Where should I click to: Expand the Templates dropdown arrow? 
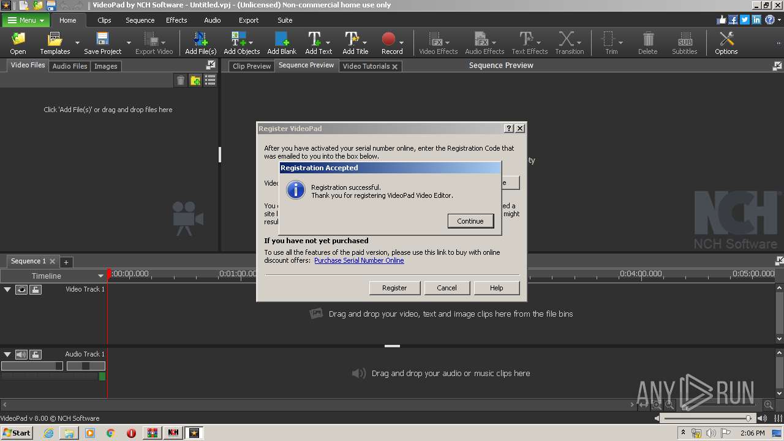point(77,43)
